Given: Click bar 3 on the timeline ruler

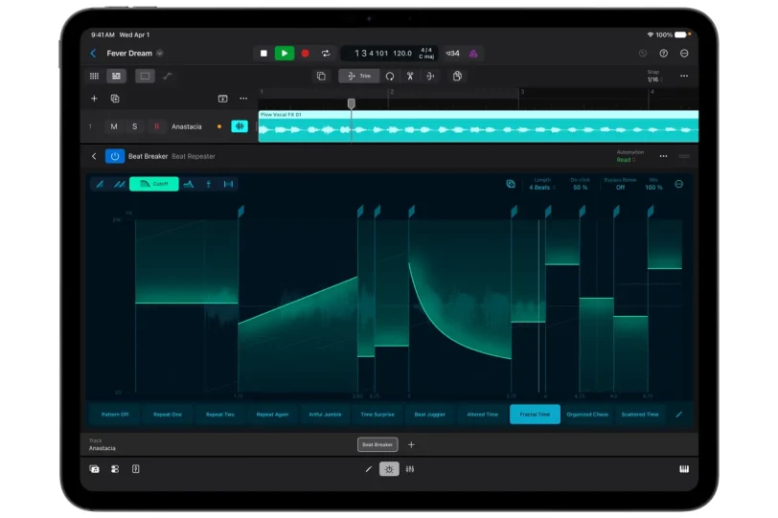Looking at the screenshot, I should 522,92.
